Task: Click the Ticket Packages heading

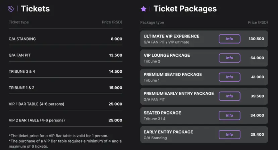Action: 185,9
